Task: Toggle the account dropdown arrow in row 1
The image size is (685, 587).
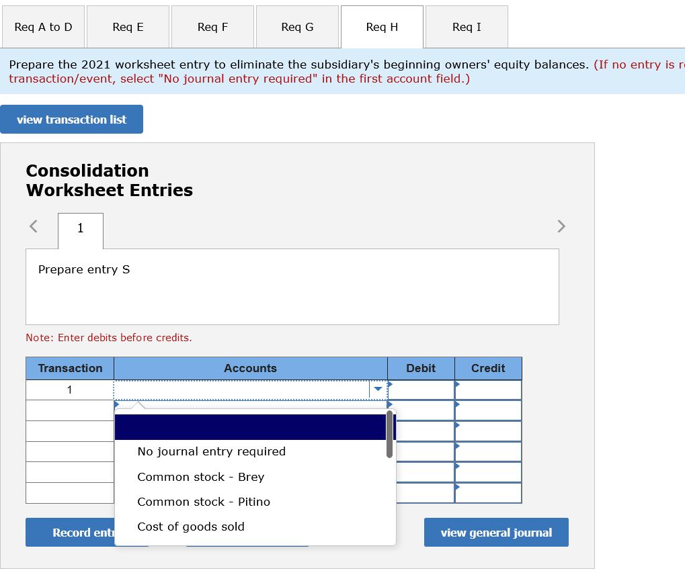Action: [378, 390]
